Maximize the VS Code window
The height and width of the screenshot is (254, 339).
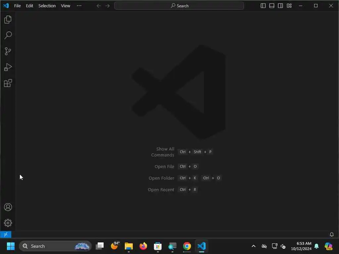pos(316,6)
